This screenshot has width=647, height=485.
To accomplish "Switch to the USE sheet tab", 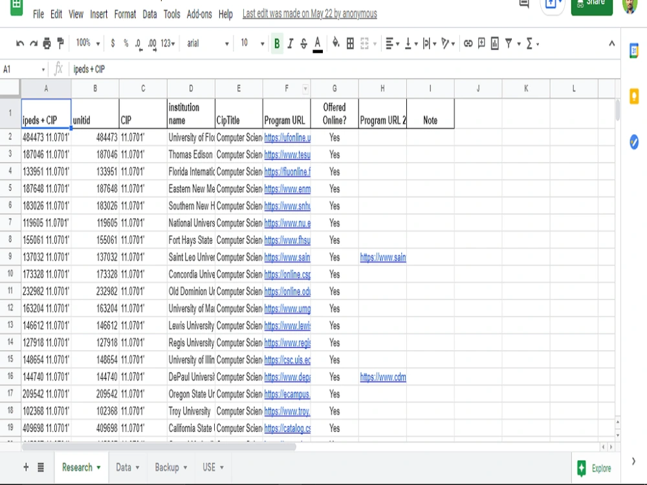I will pyautogui.click(x=213, y=468).
